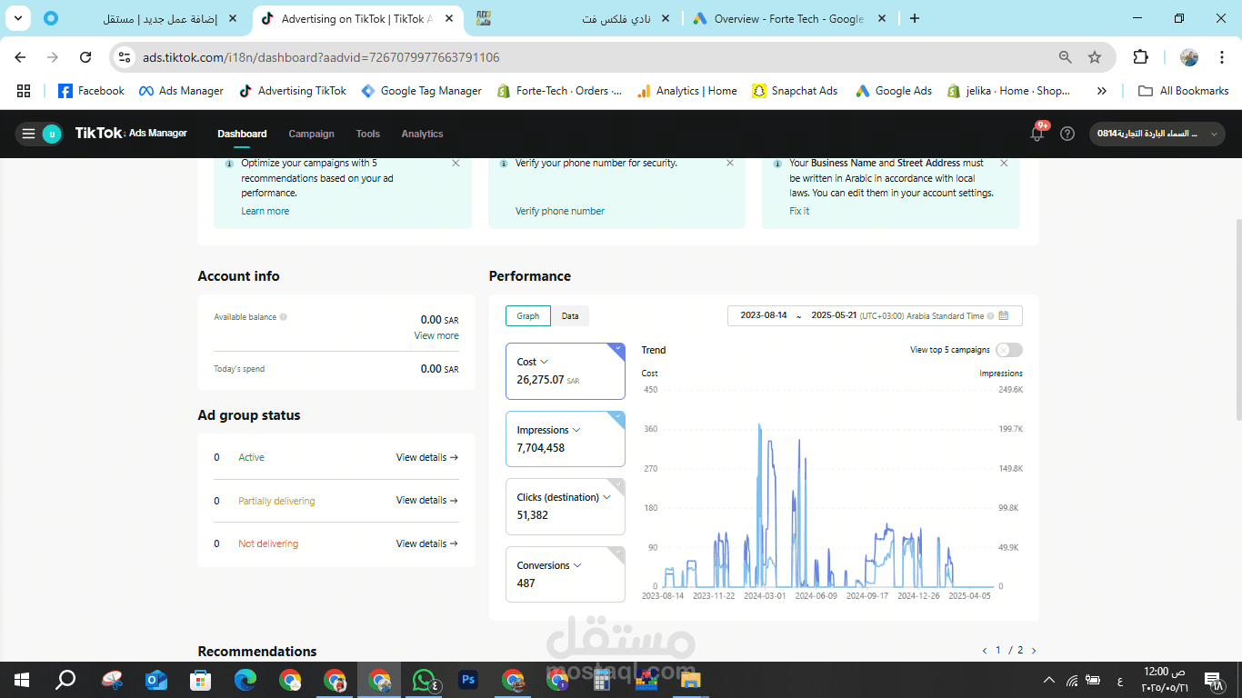
Task: Go to next recommendations page arrow
Action: [x=1033, y=651]
